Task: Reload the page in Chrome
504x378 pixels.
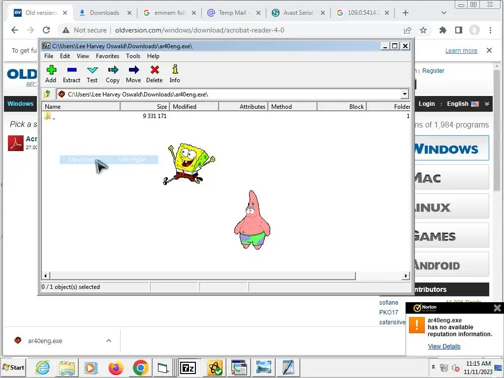Action: 46,30
